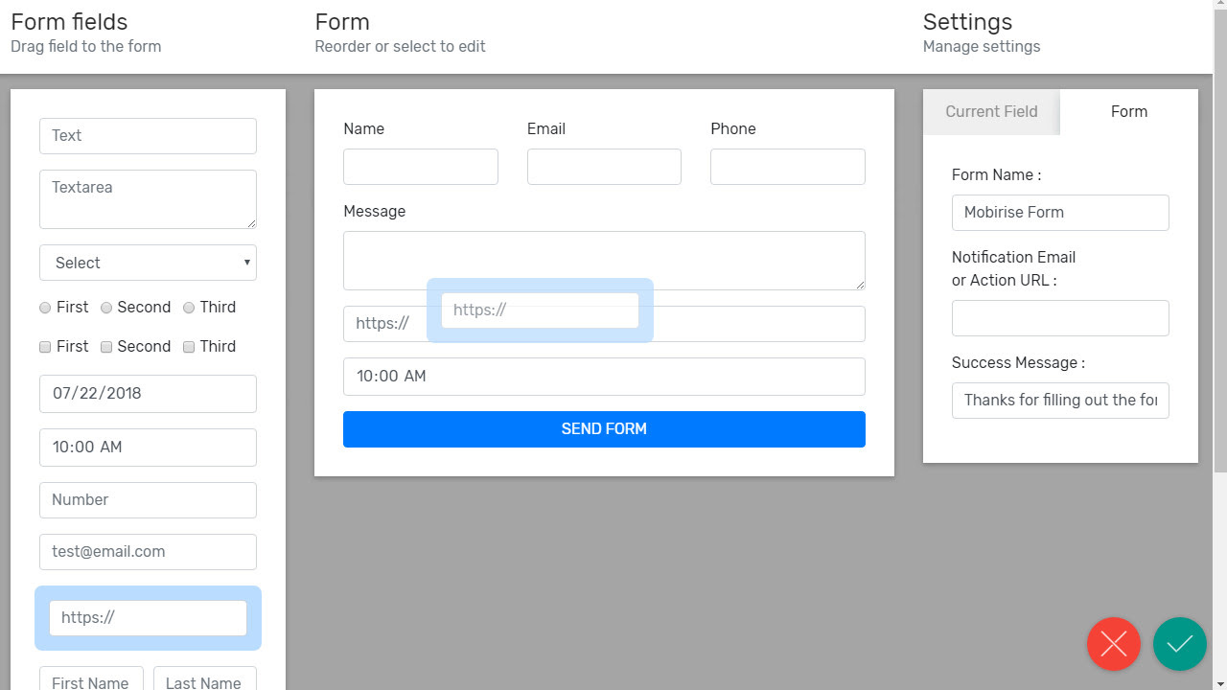Click the Name input in the form

421,167
